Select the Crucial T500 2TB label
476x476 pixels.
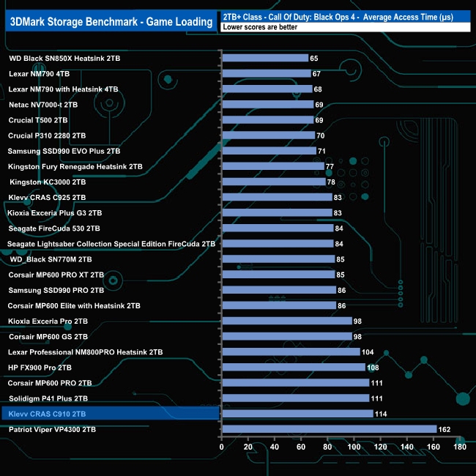click(x=38, y=120)
